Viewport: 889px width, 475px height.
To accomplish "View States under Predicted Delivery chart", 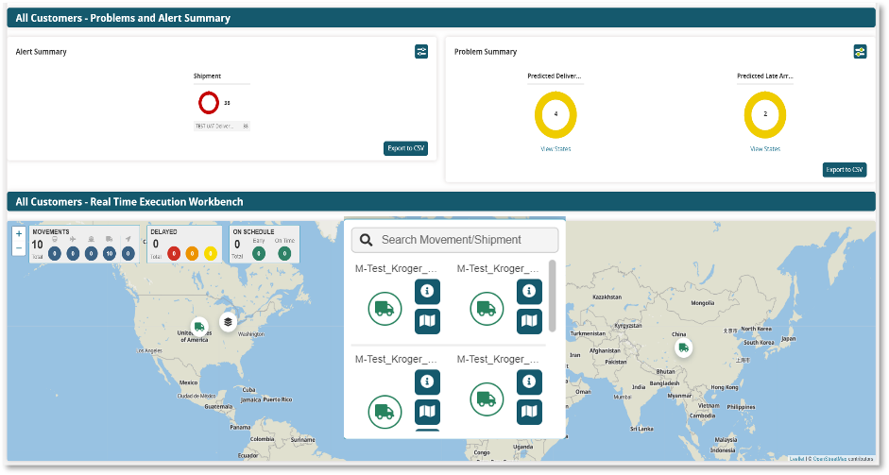I will (556, 149).
